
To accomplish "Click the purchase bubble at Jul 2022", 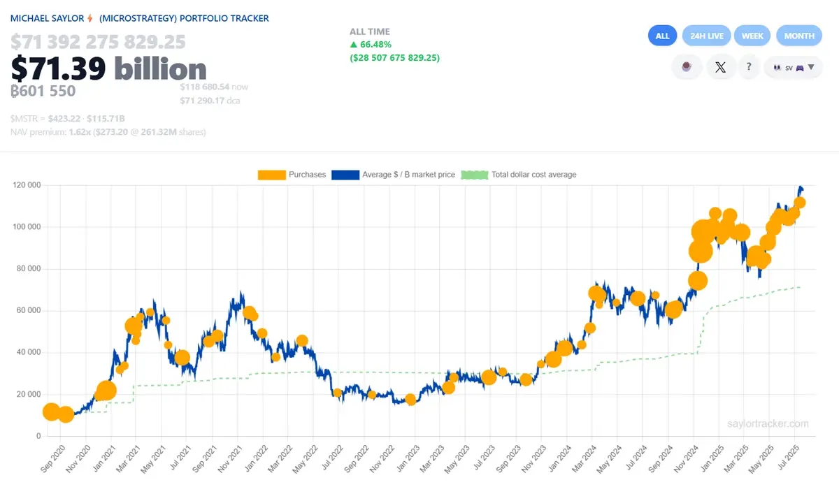I will pyautogui.click(x=338, y=393).
